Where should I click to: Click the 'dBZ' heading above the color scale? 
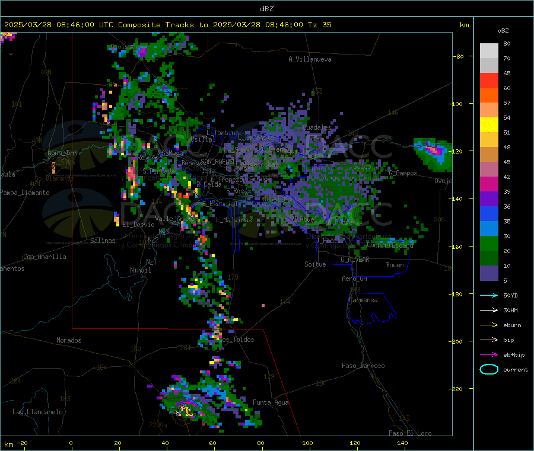pos(503,31)
